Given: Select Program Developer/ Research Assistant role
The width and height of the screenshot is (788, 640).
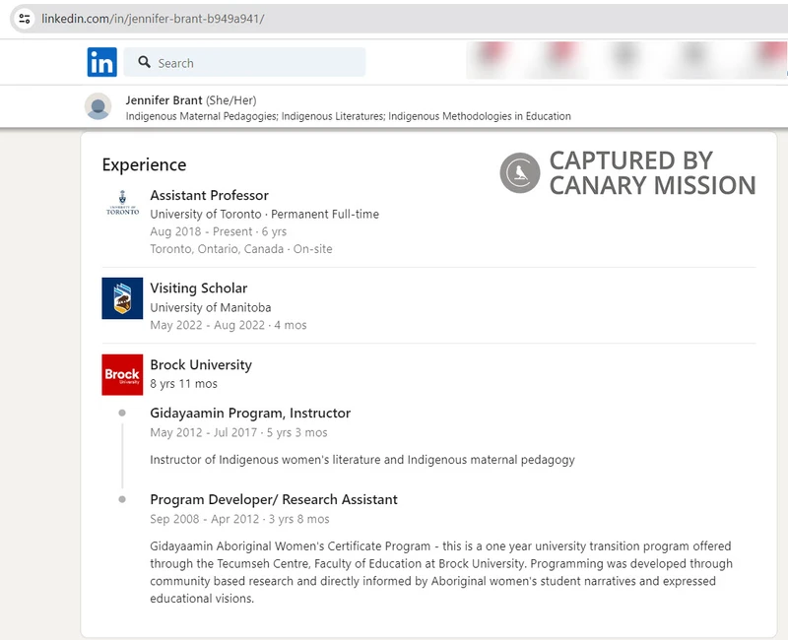Looking at the screenshot, I should tap(274, 499).
